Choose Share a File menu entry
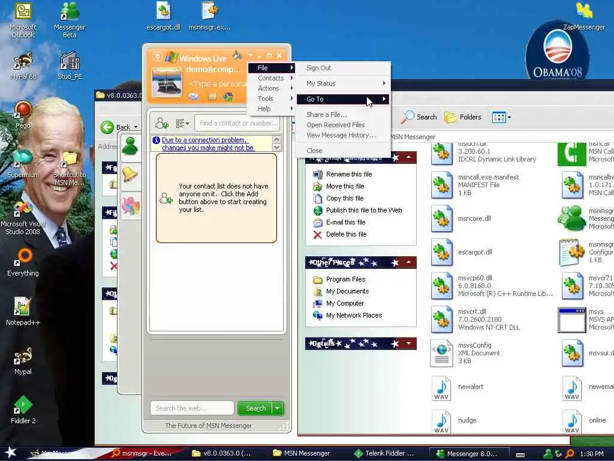 click(x=343, y=115)
